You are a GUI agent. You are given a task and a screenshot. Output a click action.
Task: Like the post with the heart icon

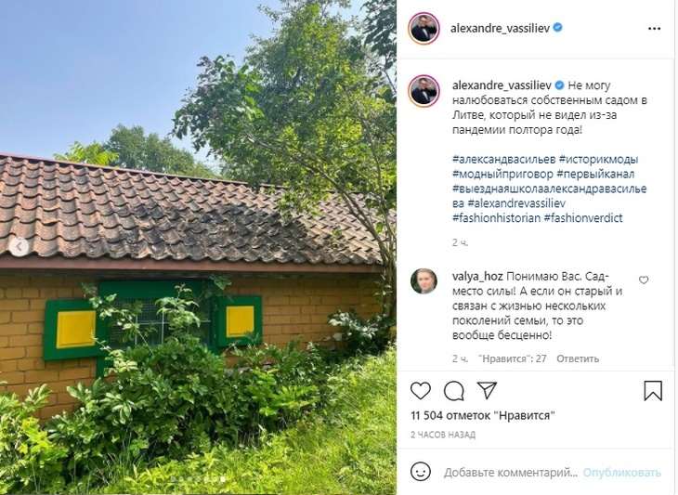[x=421, y=391]
